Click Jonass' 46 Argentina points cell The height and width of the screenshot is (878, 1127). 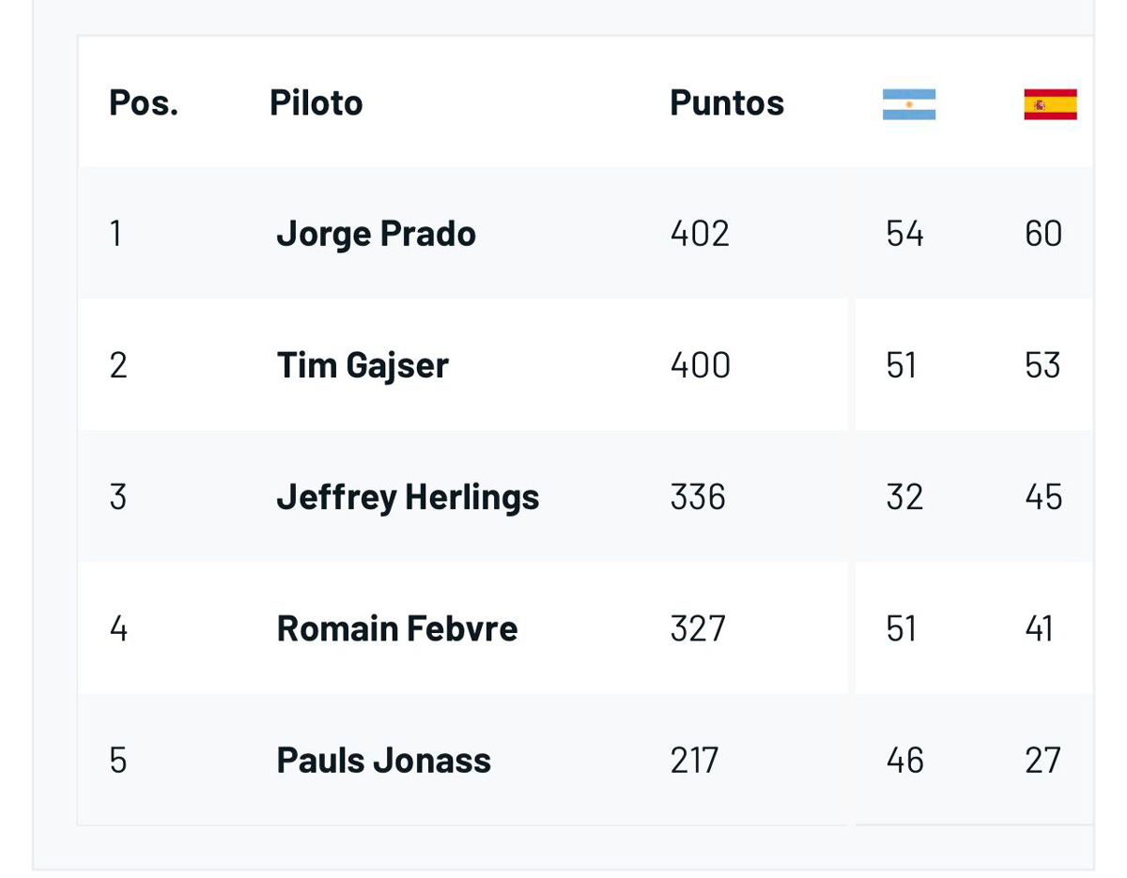[904, 760]
